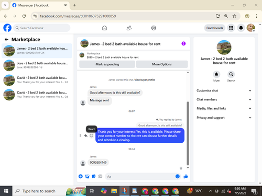The height and width of the screenshot is (196, 262).
Task: Open Windows Start menu
Action: [6, 191]
